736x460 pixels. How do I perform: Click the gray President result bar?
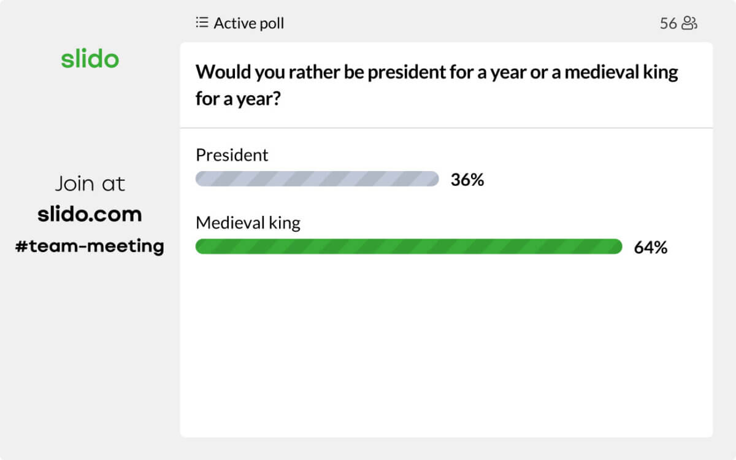[x=317, y=179]
